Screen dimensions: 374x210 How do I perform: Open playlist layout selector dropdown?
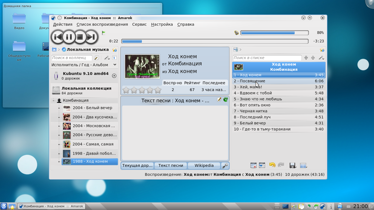303,165
